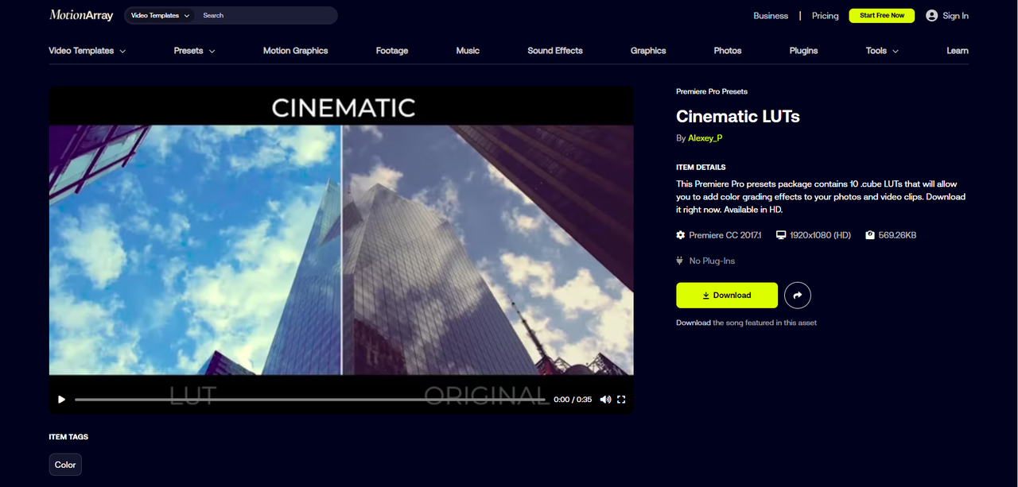
Task: Open the Video Templates search category dropdown
Action: (160, 16)
